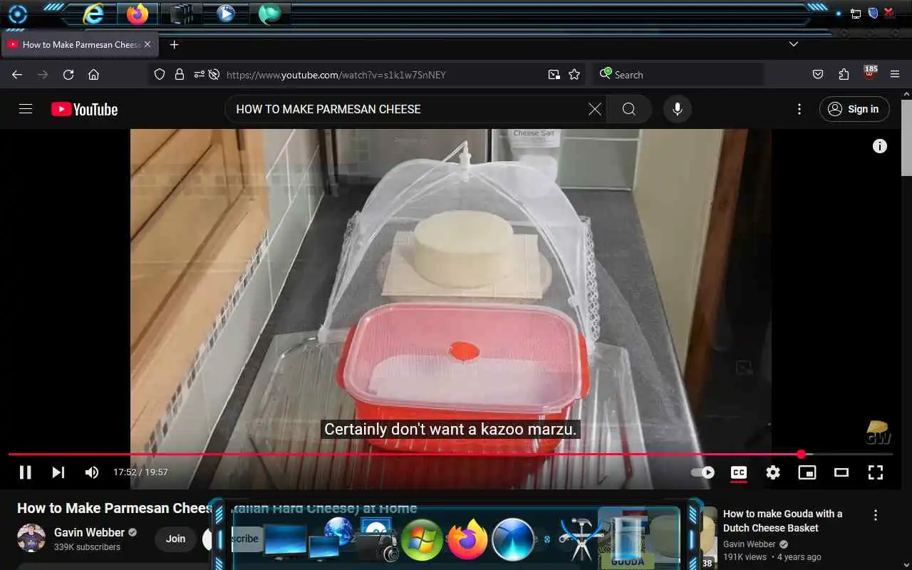Run the YouTube search magnifier button
The image size is (912, 570).
[x=629, y=109]
